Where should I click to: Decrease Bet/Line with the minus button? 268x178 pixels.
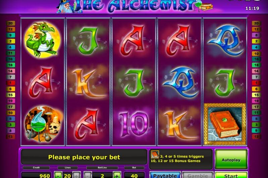pyautogui.click(x=88, y=175)
